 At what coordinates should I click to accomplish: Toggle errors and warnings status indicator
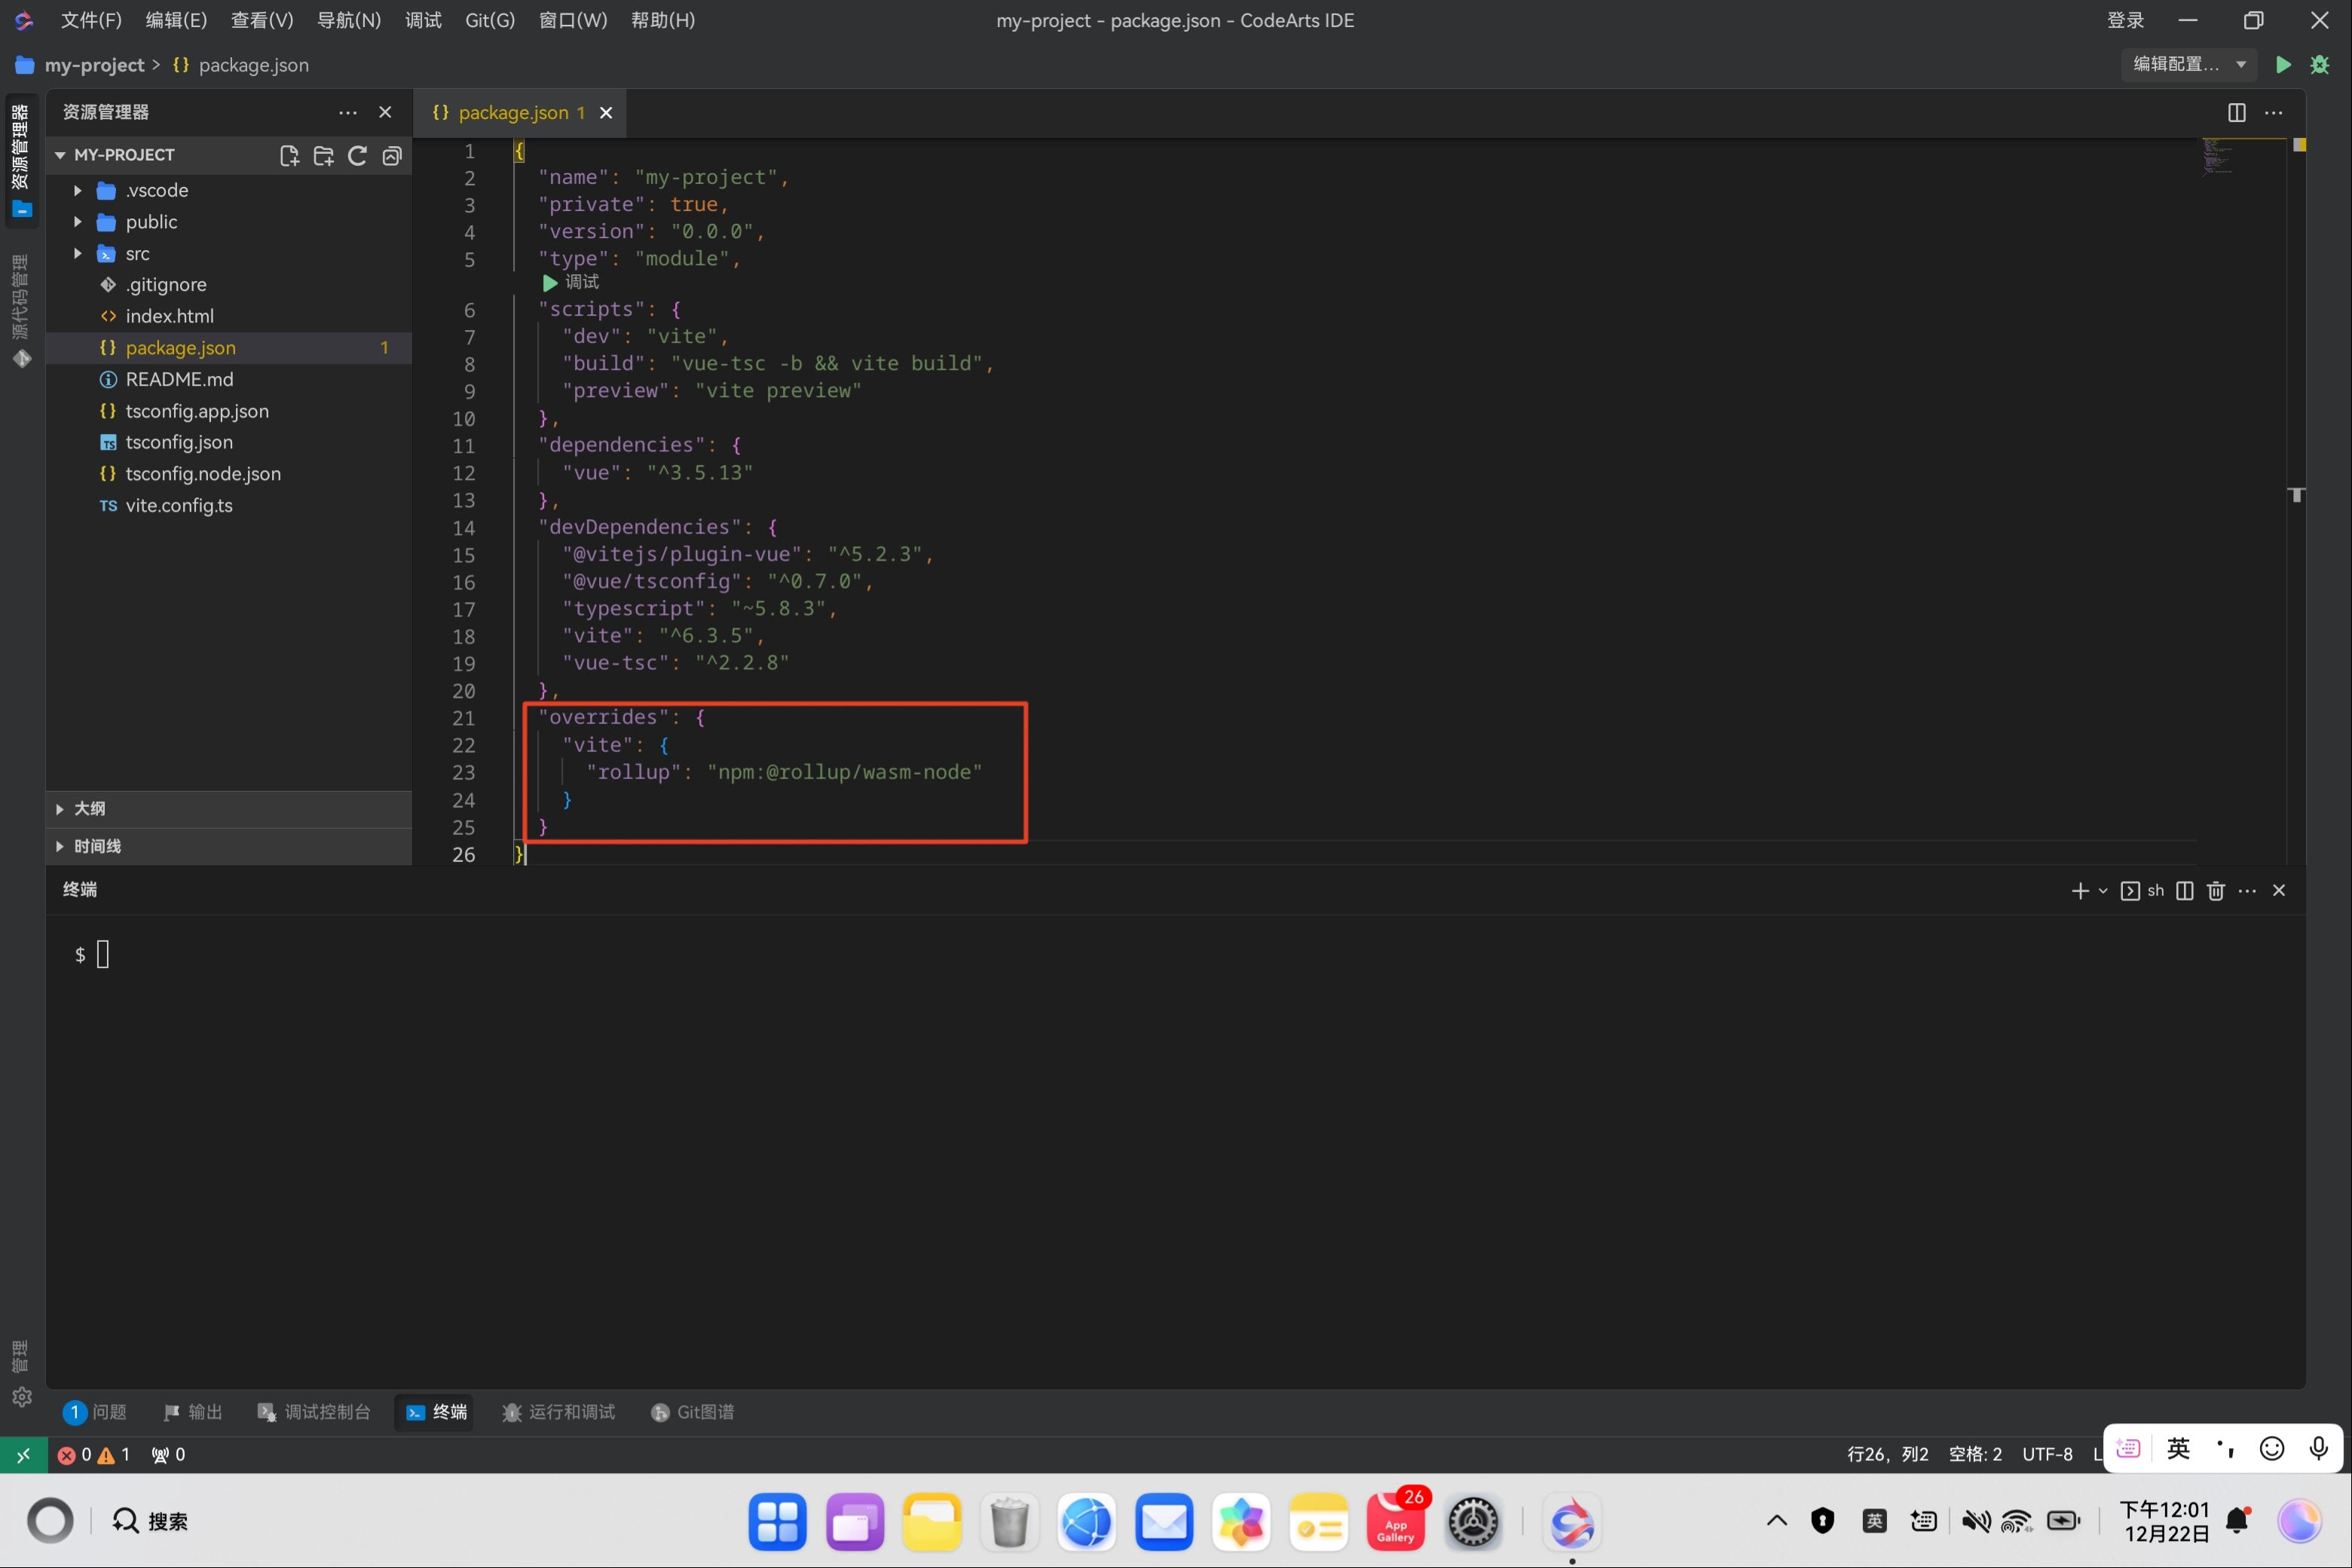coord(94,1454)
